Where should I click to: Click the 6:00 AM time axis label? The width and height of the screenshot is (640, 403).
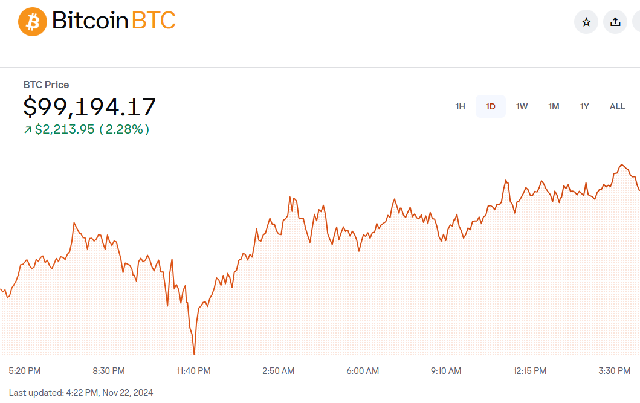point(363,371)
